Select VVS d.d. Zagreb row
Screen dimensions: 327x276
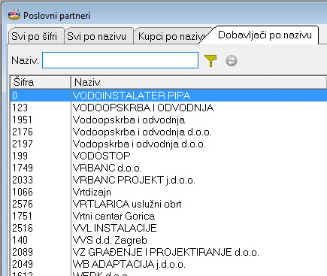tap(168, 240)
